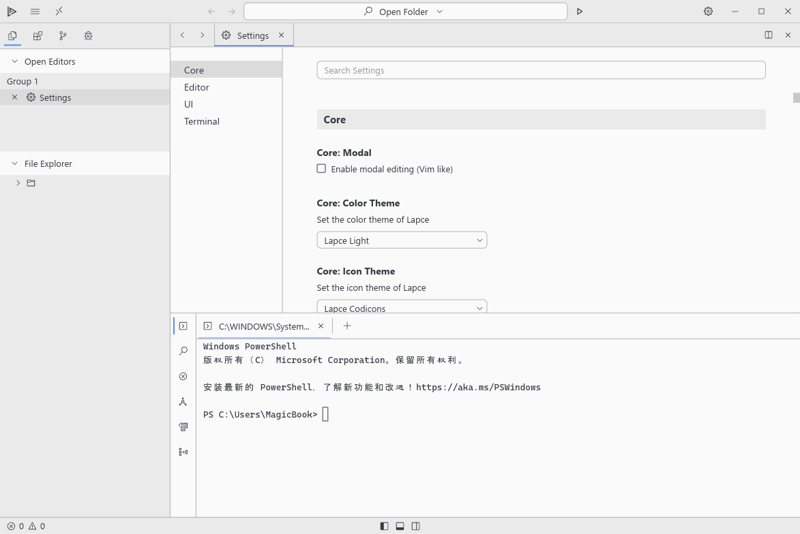
Task: Open the Problems panel icon
Action: tap(183, 377)
